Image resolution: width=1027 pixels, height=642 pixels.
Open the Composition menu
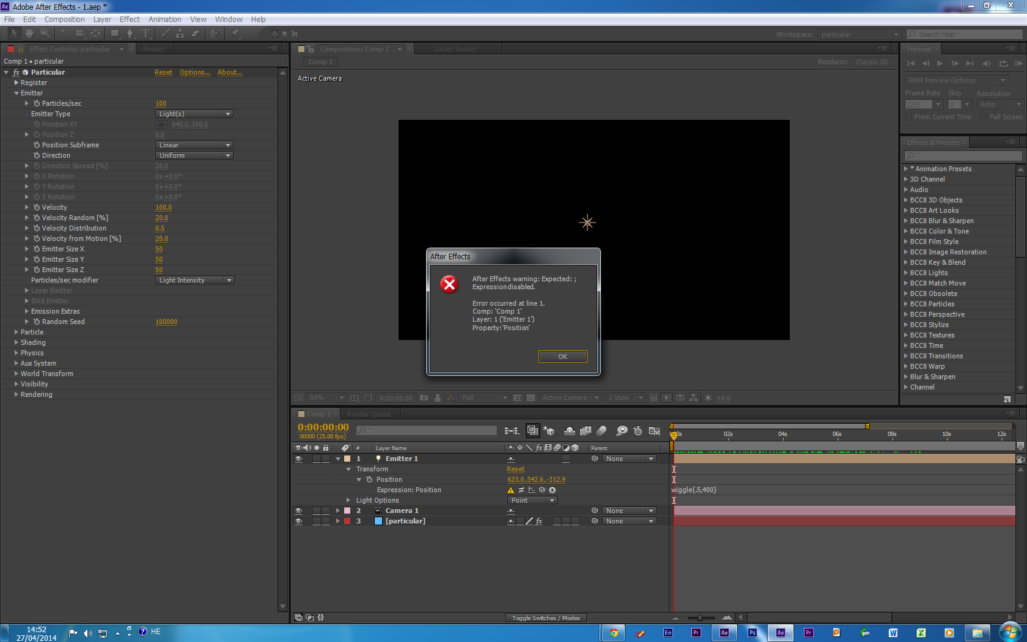[x=64, y=20]
